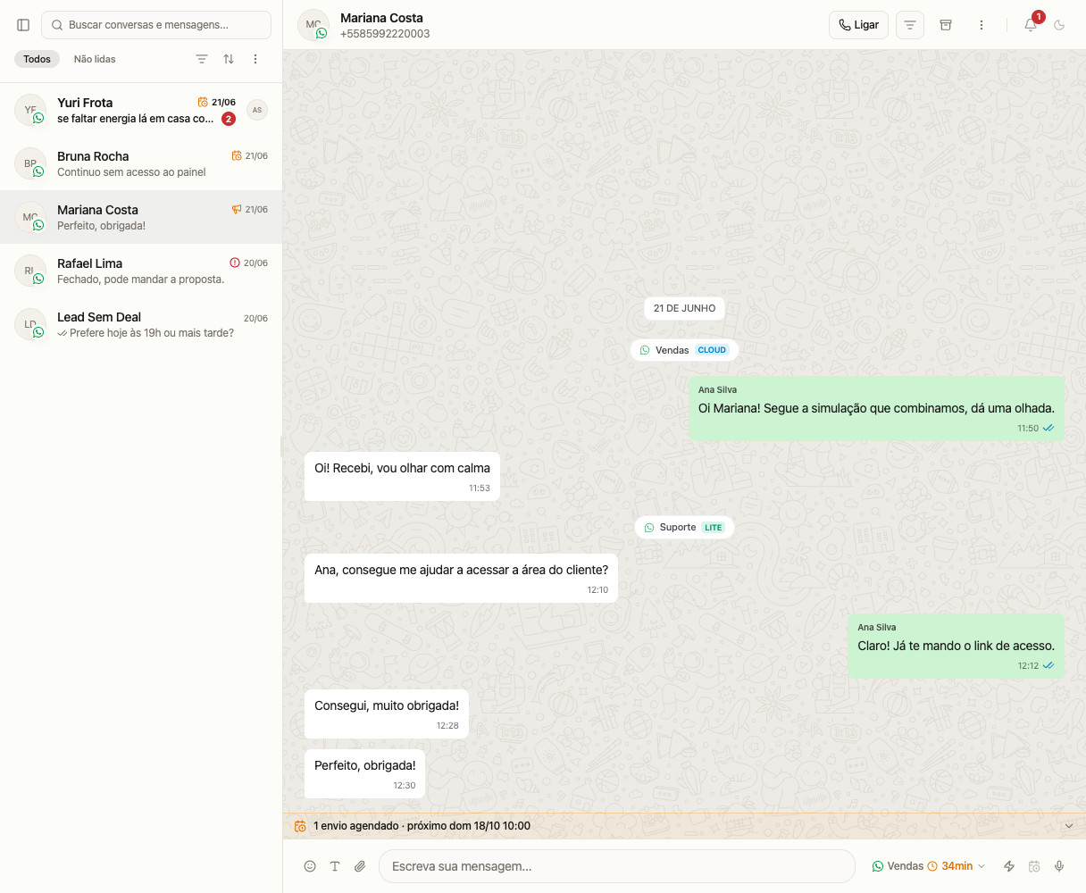The width and height of the screenshot is (1086, 893).
Task: Open the conversation list filter
Action: coord(202,59)
